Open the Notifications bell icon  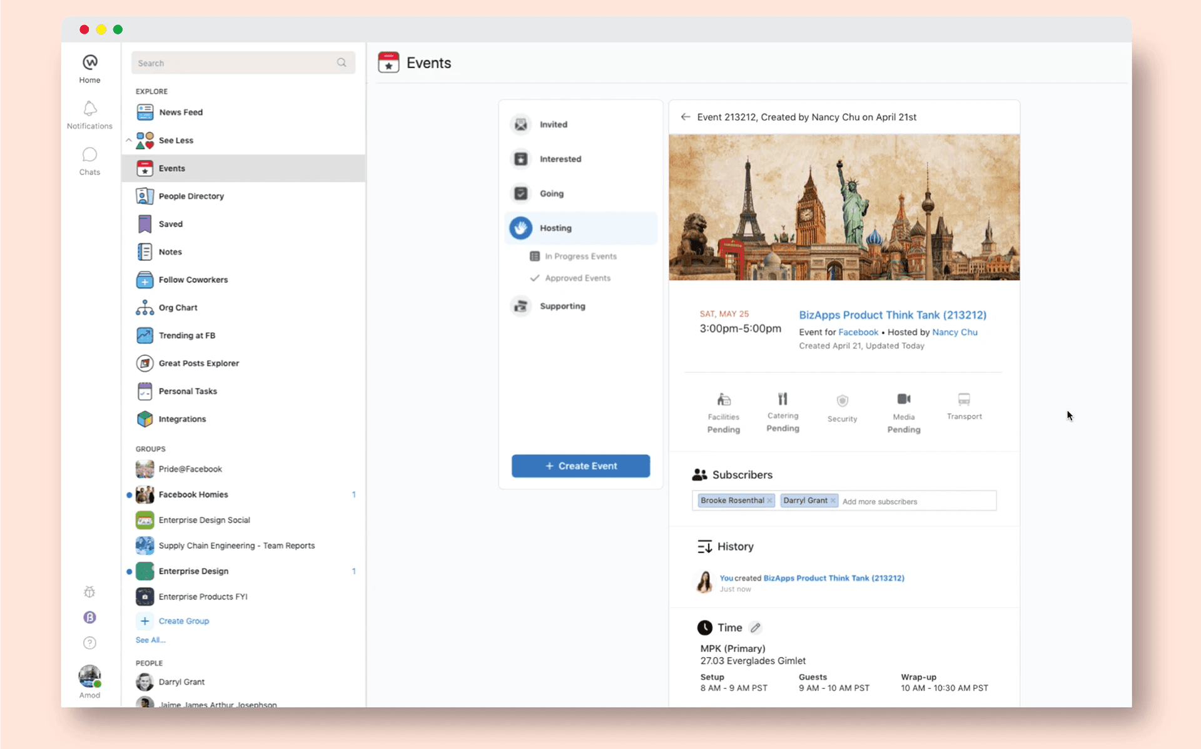(x=90, y=109)
